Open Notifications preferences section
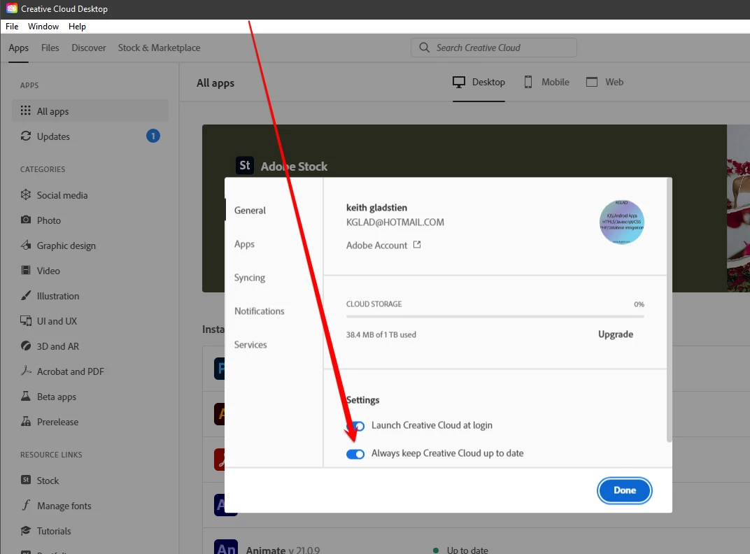 coord(260,311)
